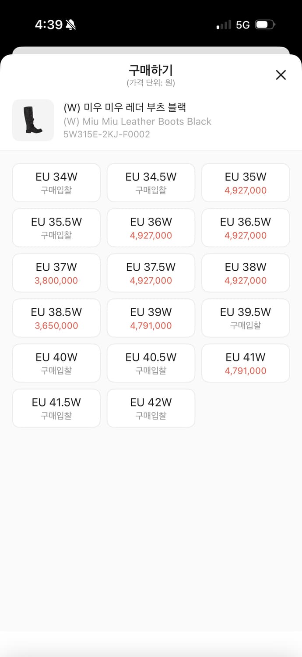The image size is (302, 657).
Task: Choose size EU 38W
Action: click(x=246, y=273)
